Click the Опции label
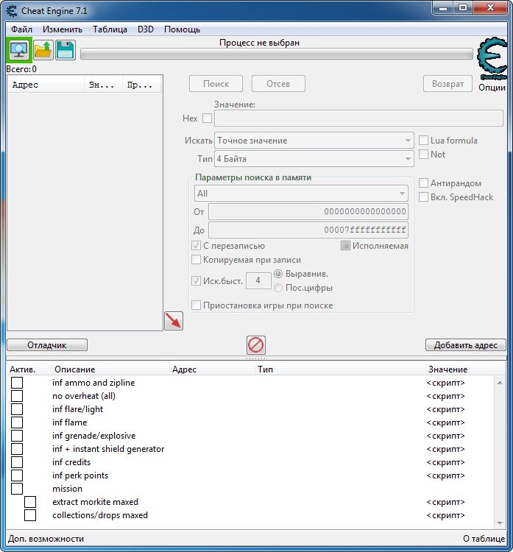513x552 pixels. (x=492, y=88)
